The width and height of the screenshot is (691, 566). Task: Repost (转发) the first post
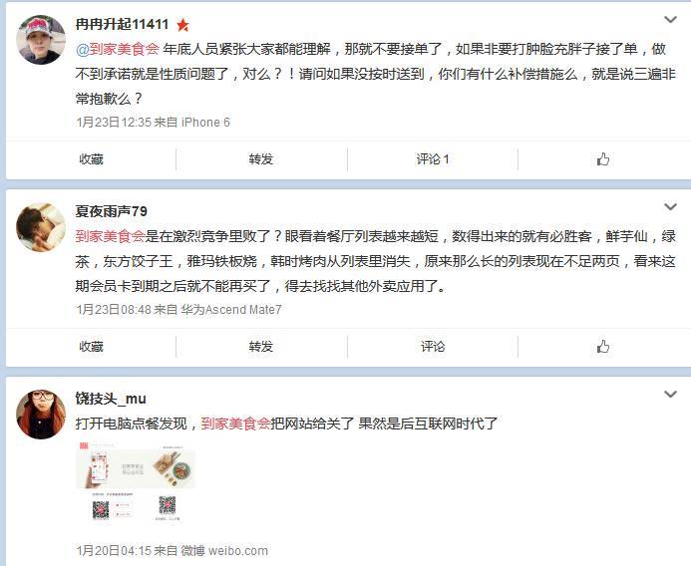261,159
